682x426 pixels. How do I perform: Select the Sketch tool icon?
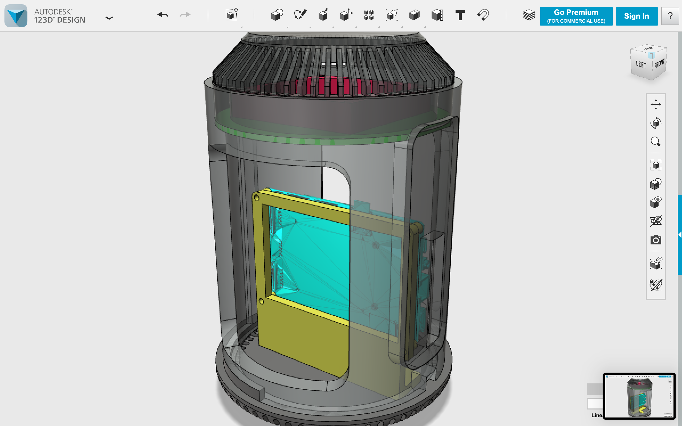(300, 15)
